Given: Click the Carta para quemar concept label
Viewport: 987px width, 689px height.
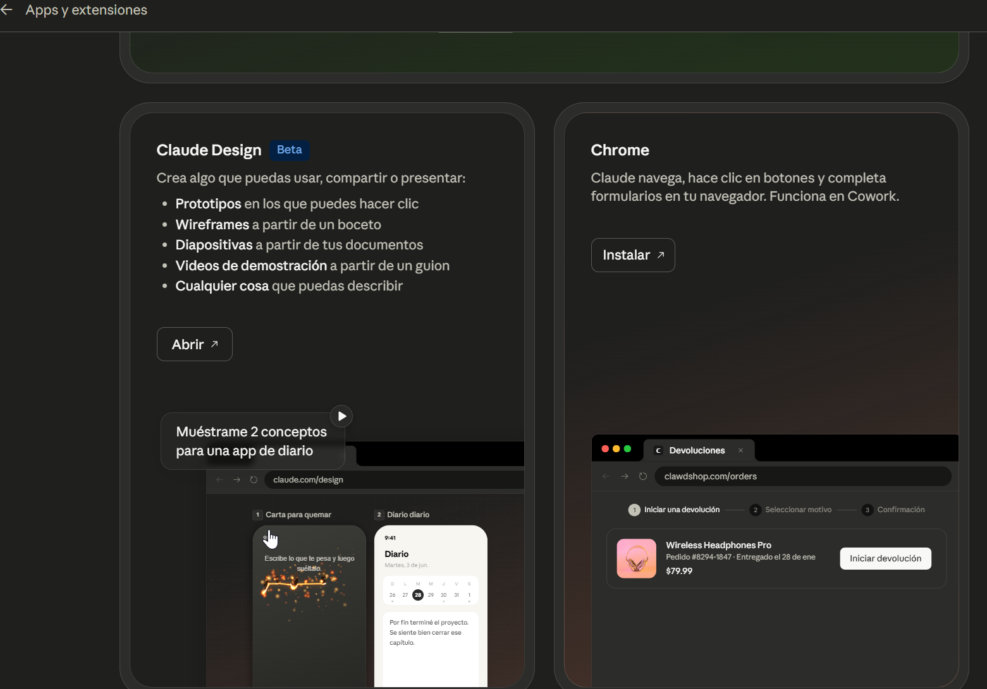Looking at the screenshot, I should (292, 515).
